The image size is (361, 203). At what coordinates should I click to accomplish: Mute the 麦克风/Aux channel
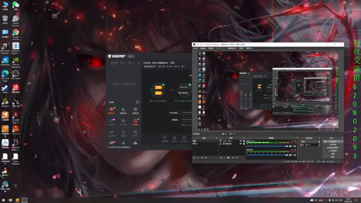[291, 146]
